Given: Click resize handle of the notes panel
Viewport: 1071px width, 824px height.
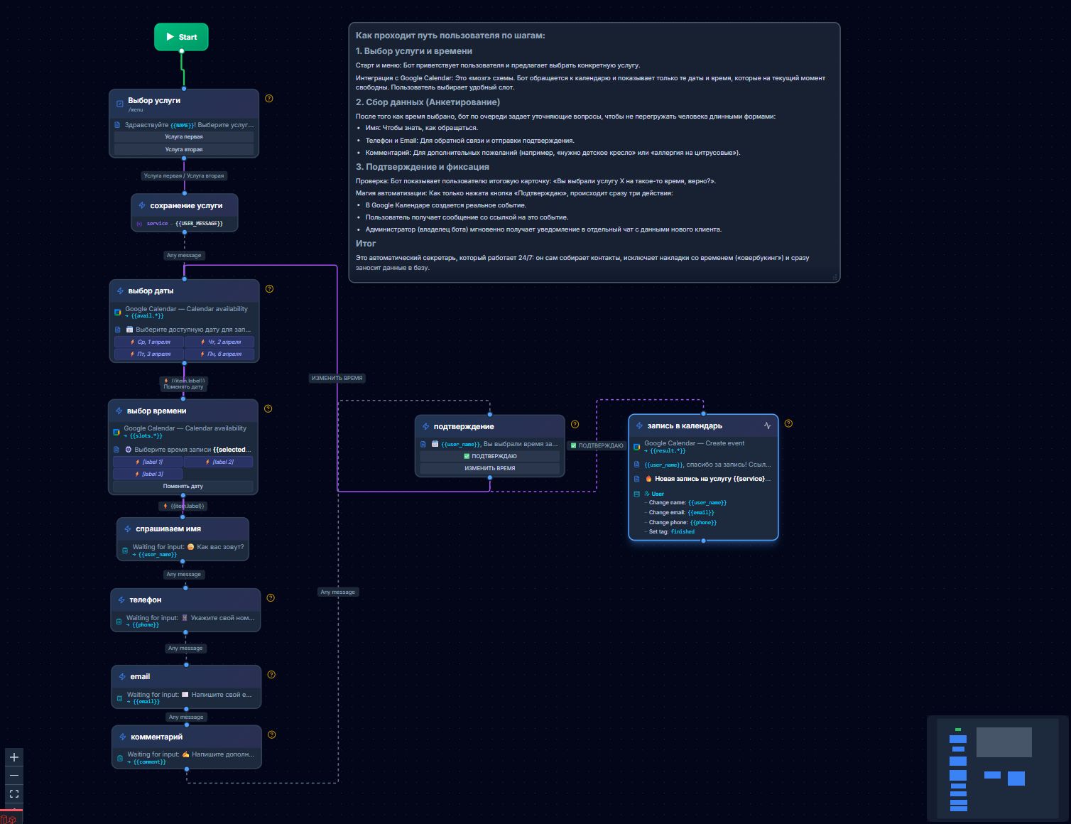Looking at the screenshot, I should (834, 277).
